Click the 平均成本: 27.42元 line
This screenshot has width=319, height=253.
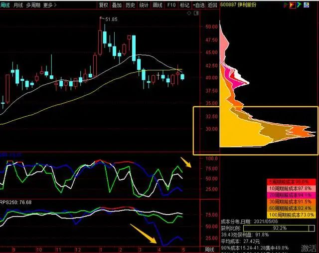[240, 242]
